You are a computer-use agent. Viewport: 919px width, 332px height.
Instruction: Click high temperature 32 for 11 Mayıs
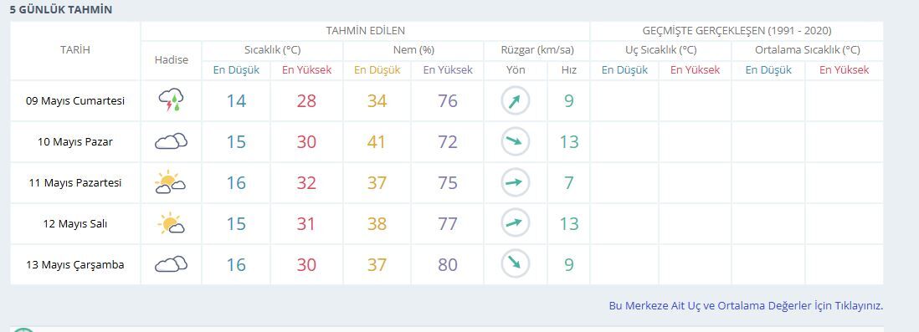click(306, 182)
